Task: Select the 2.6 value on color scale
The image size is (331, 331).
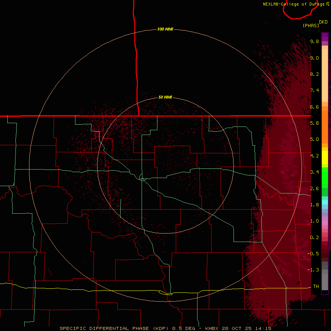Action: 314,189
